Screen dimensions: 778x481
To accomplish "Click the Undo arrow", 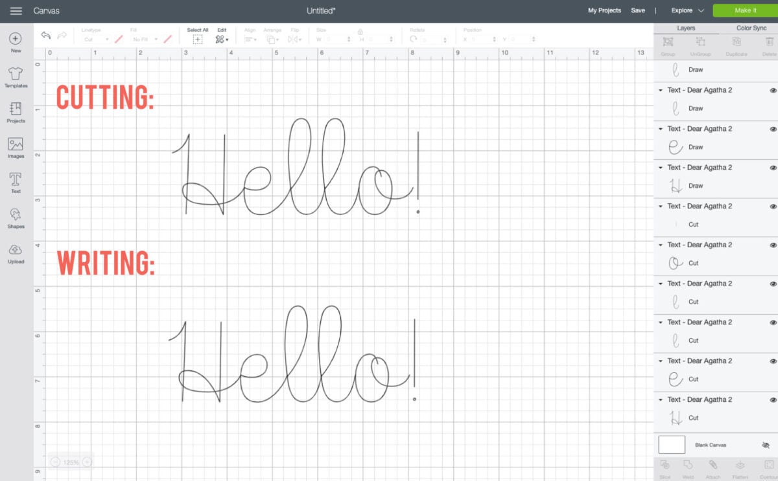I will click(46, 36).
